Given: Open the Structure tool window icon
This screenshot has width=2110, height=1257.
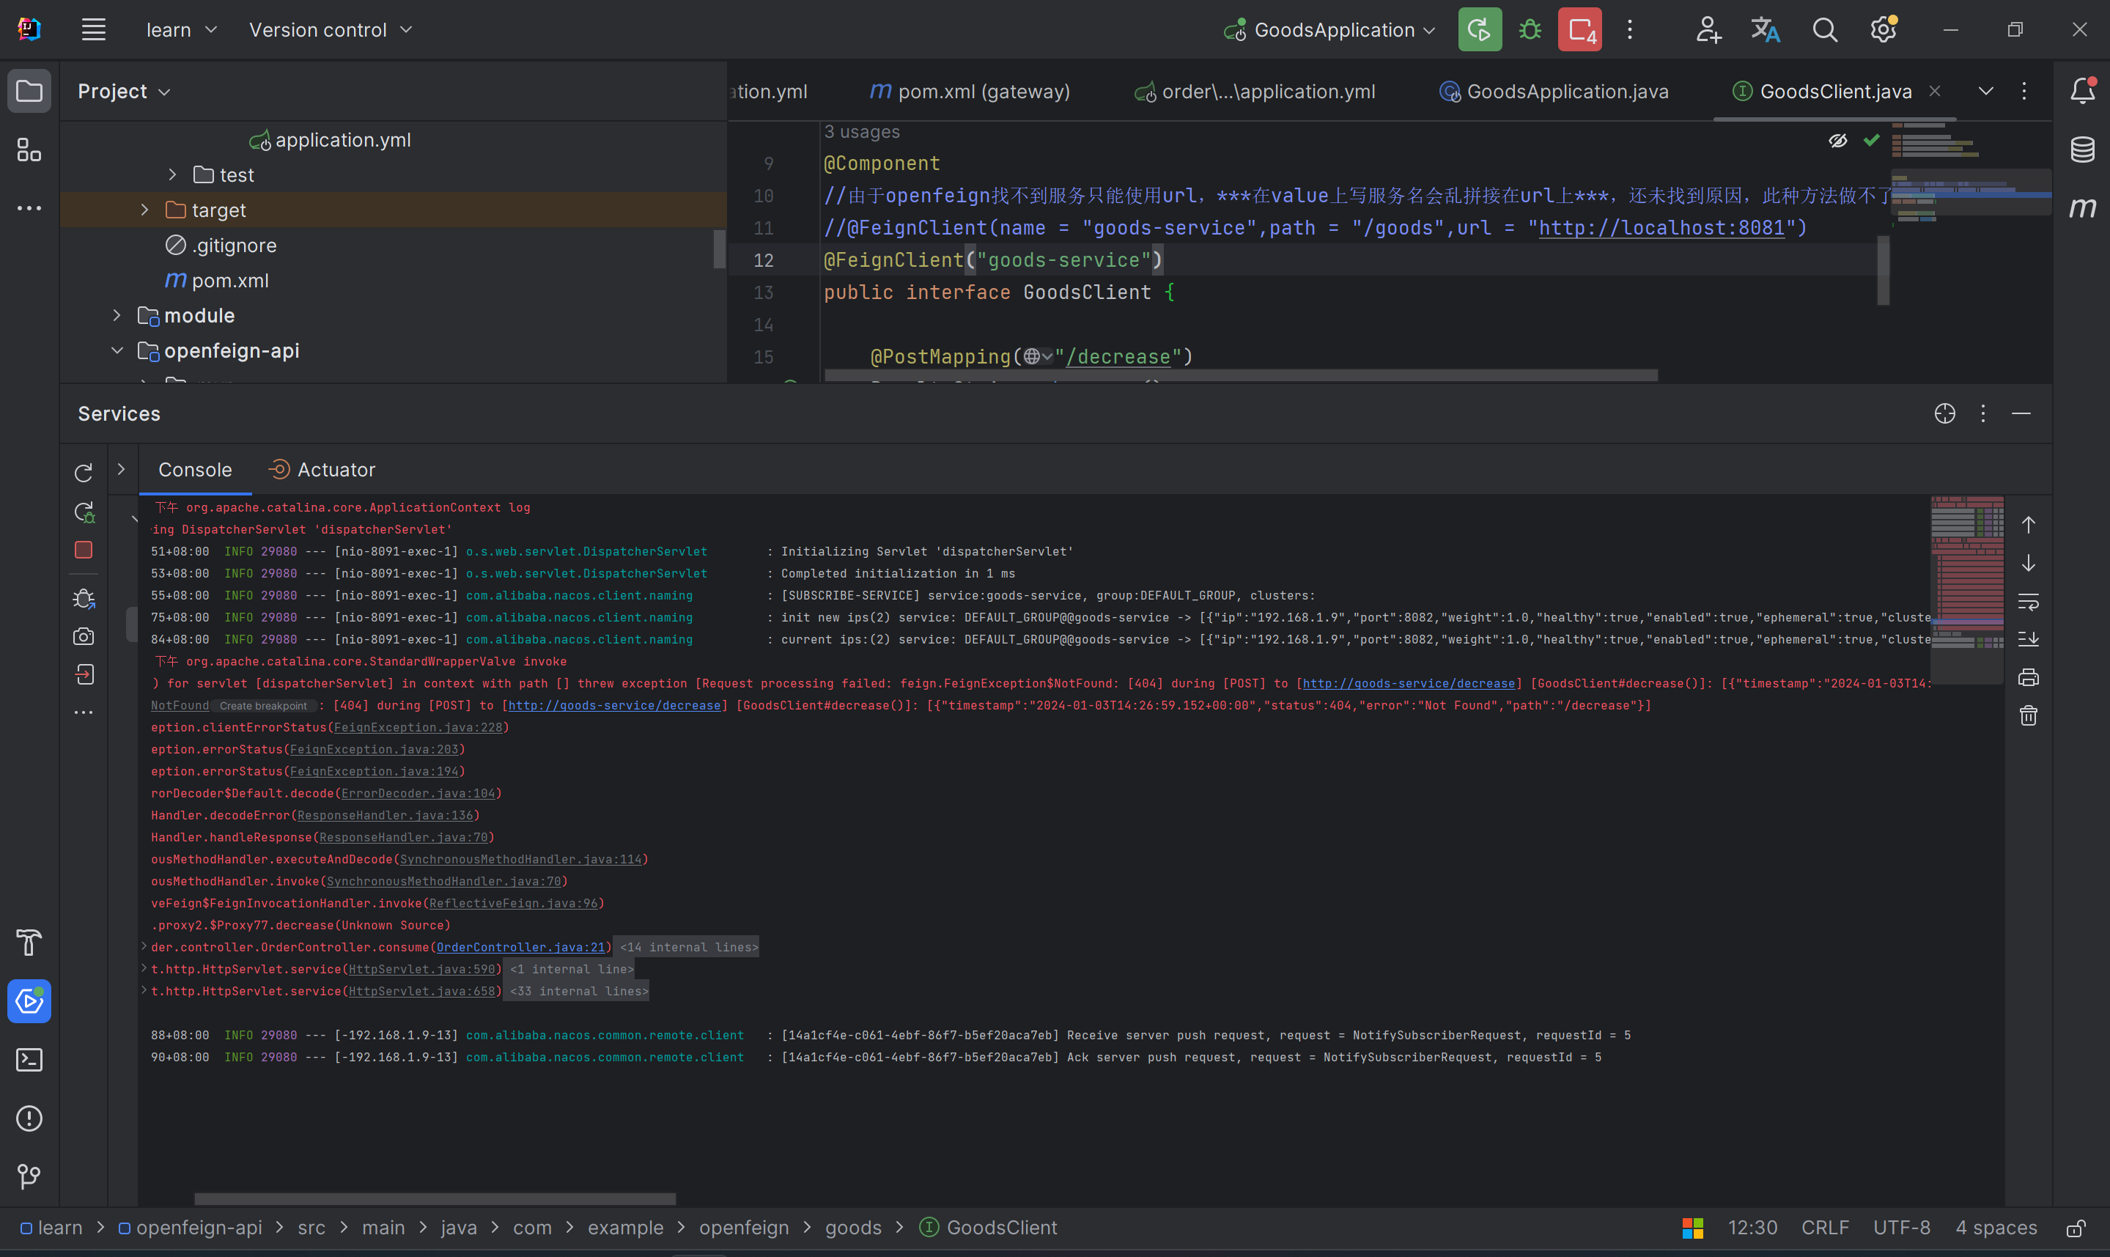Looking at the screenshot, I should 29,150.
